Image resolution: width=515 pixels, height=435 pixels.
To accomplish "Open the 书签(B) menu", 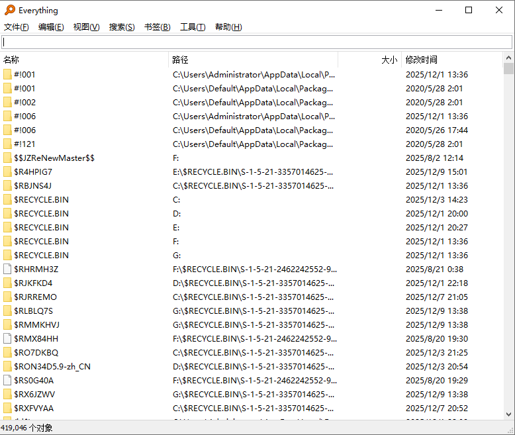I will 157,27.
